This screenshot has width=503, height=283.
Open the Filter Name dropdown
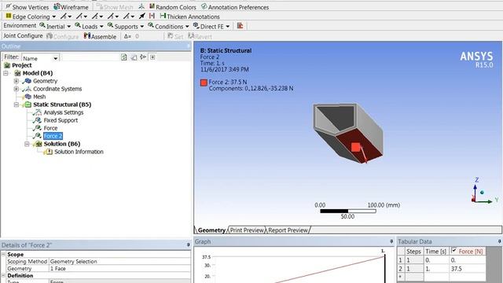[x=40, y=58]
